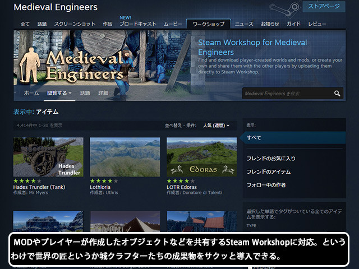
Task: Go to workshop ホーム
Action: (31, 93)
